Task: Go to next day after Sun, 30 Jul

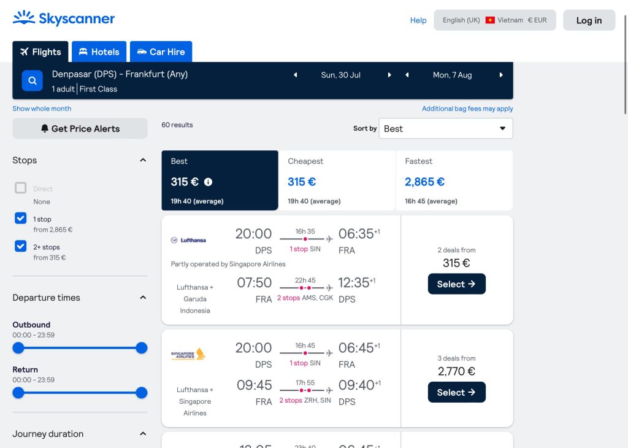Action: (x=389, y=75)
